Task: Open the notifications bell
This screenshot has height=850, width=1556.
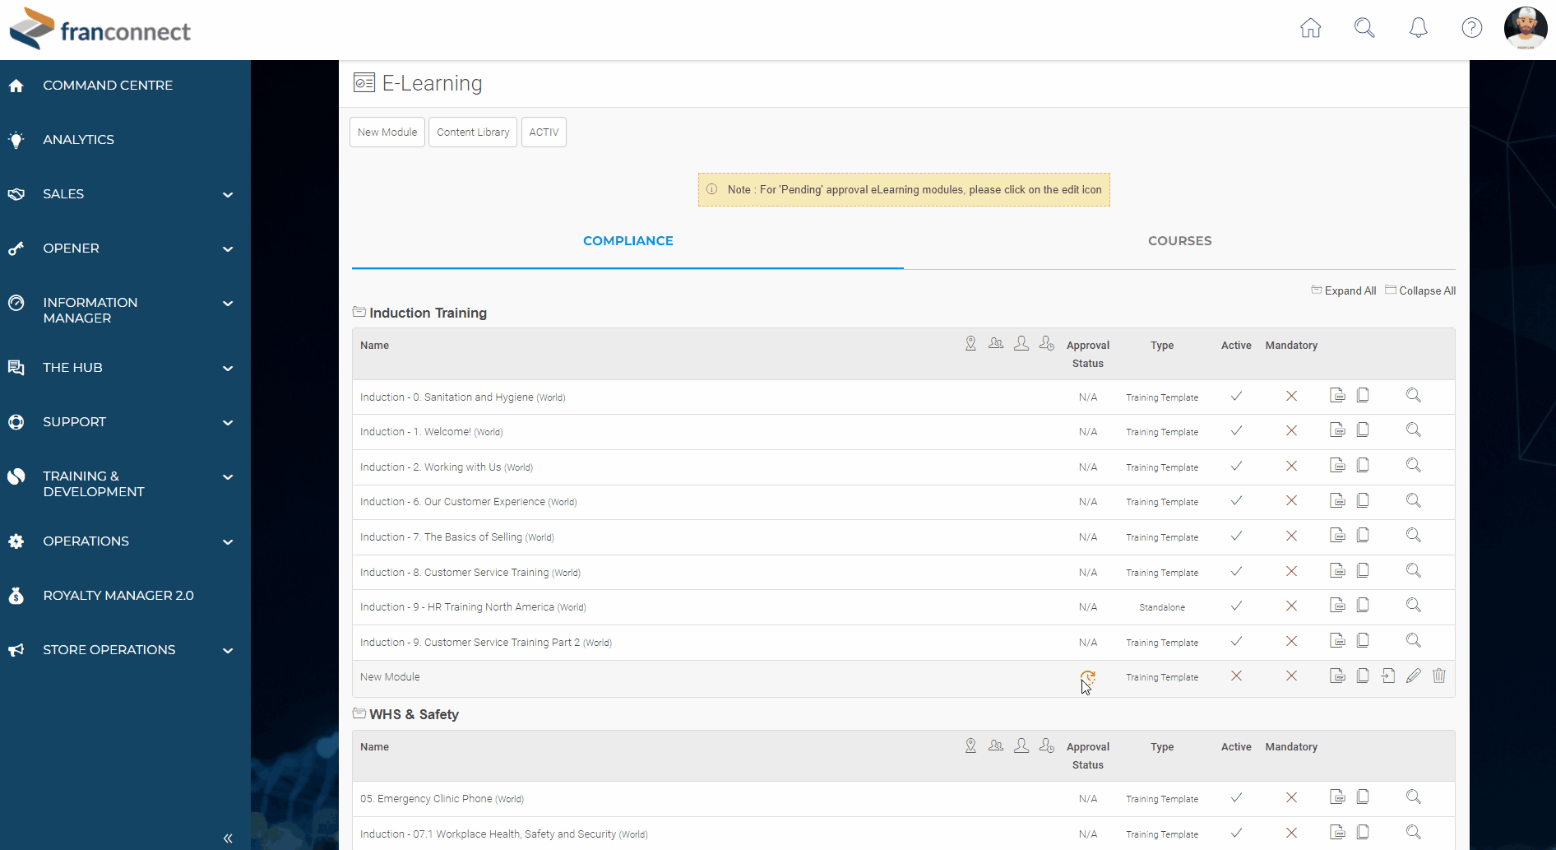Action: tap(1418, 28)
